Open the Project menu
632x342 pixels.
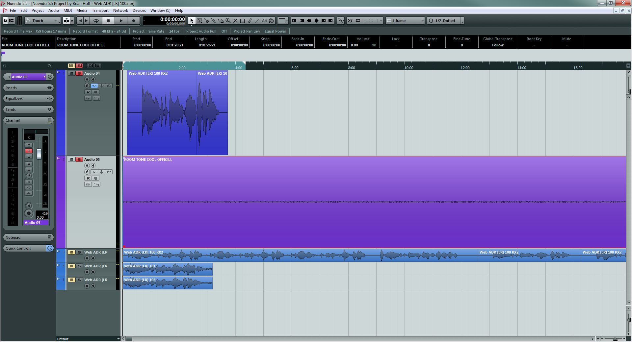tap(38, 11)
